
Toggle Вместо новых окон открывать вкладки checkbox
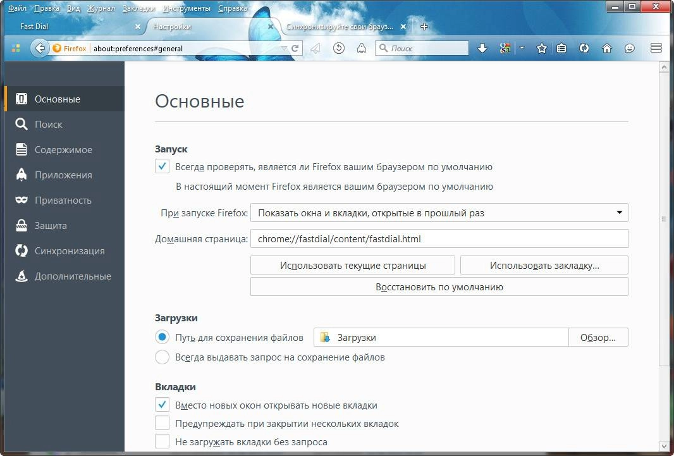click(162, 405)
